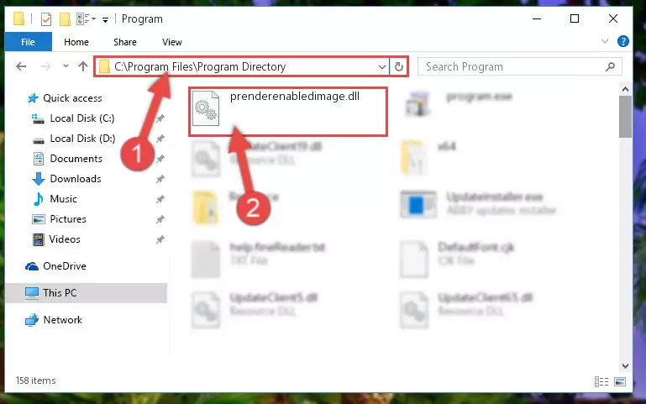
Task: Open Local Disk (C:) in sidebar
Action: (x=82, y=118)
